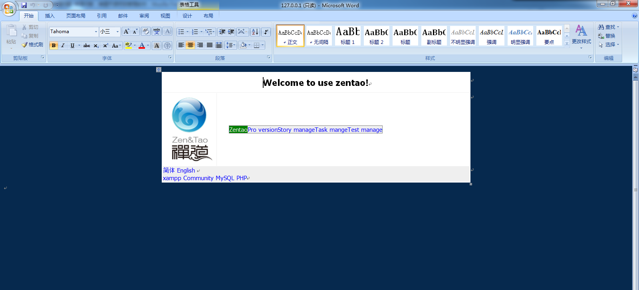The width and height of the screenshot is (639, 290).
Task: Apply character border icon
Action: tap(167, 32)
